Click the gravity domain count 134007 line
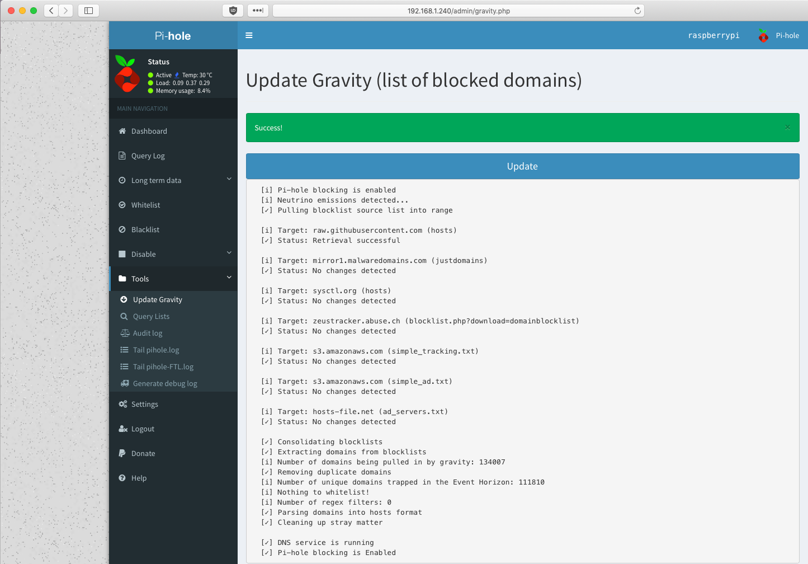Image resolution: width=808 pixels, height=564 pixels. pos(383,462)
